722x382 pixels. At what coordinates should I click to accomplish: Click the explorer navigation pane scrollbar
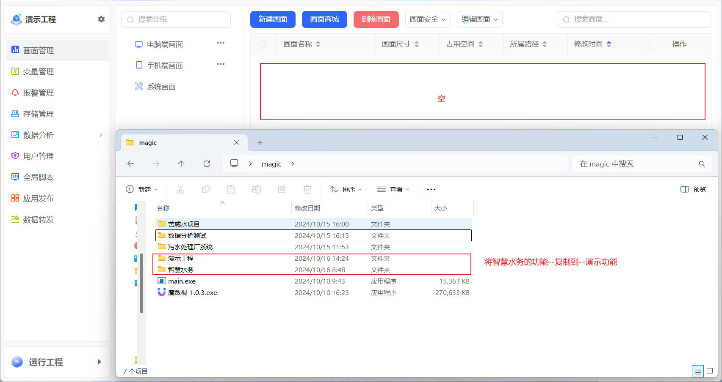(141, 283)
